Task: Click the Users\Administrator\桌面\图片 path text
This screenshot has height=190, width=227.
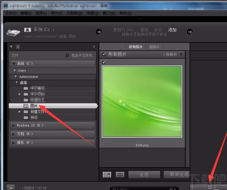Action: tap(50, 36)
